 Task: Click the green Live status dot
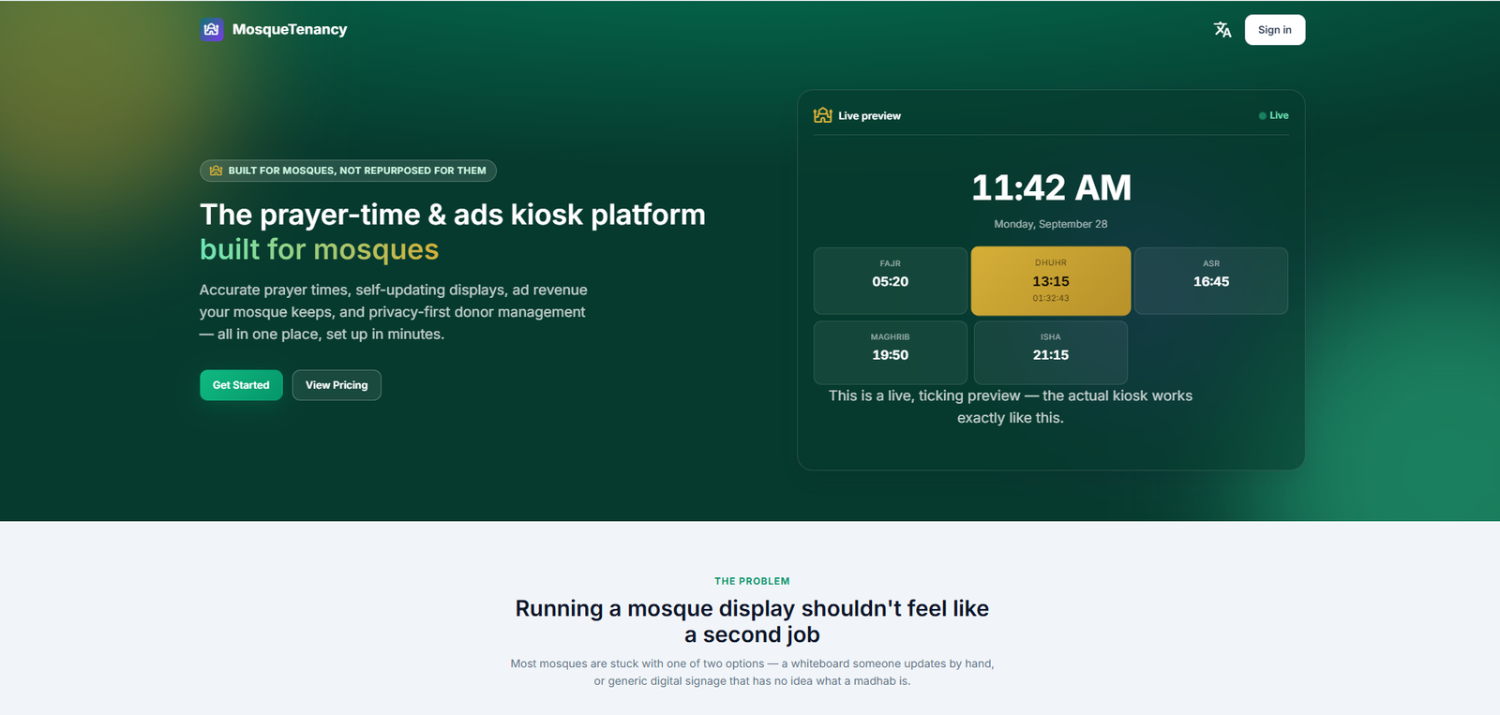click(1262, 116)
